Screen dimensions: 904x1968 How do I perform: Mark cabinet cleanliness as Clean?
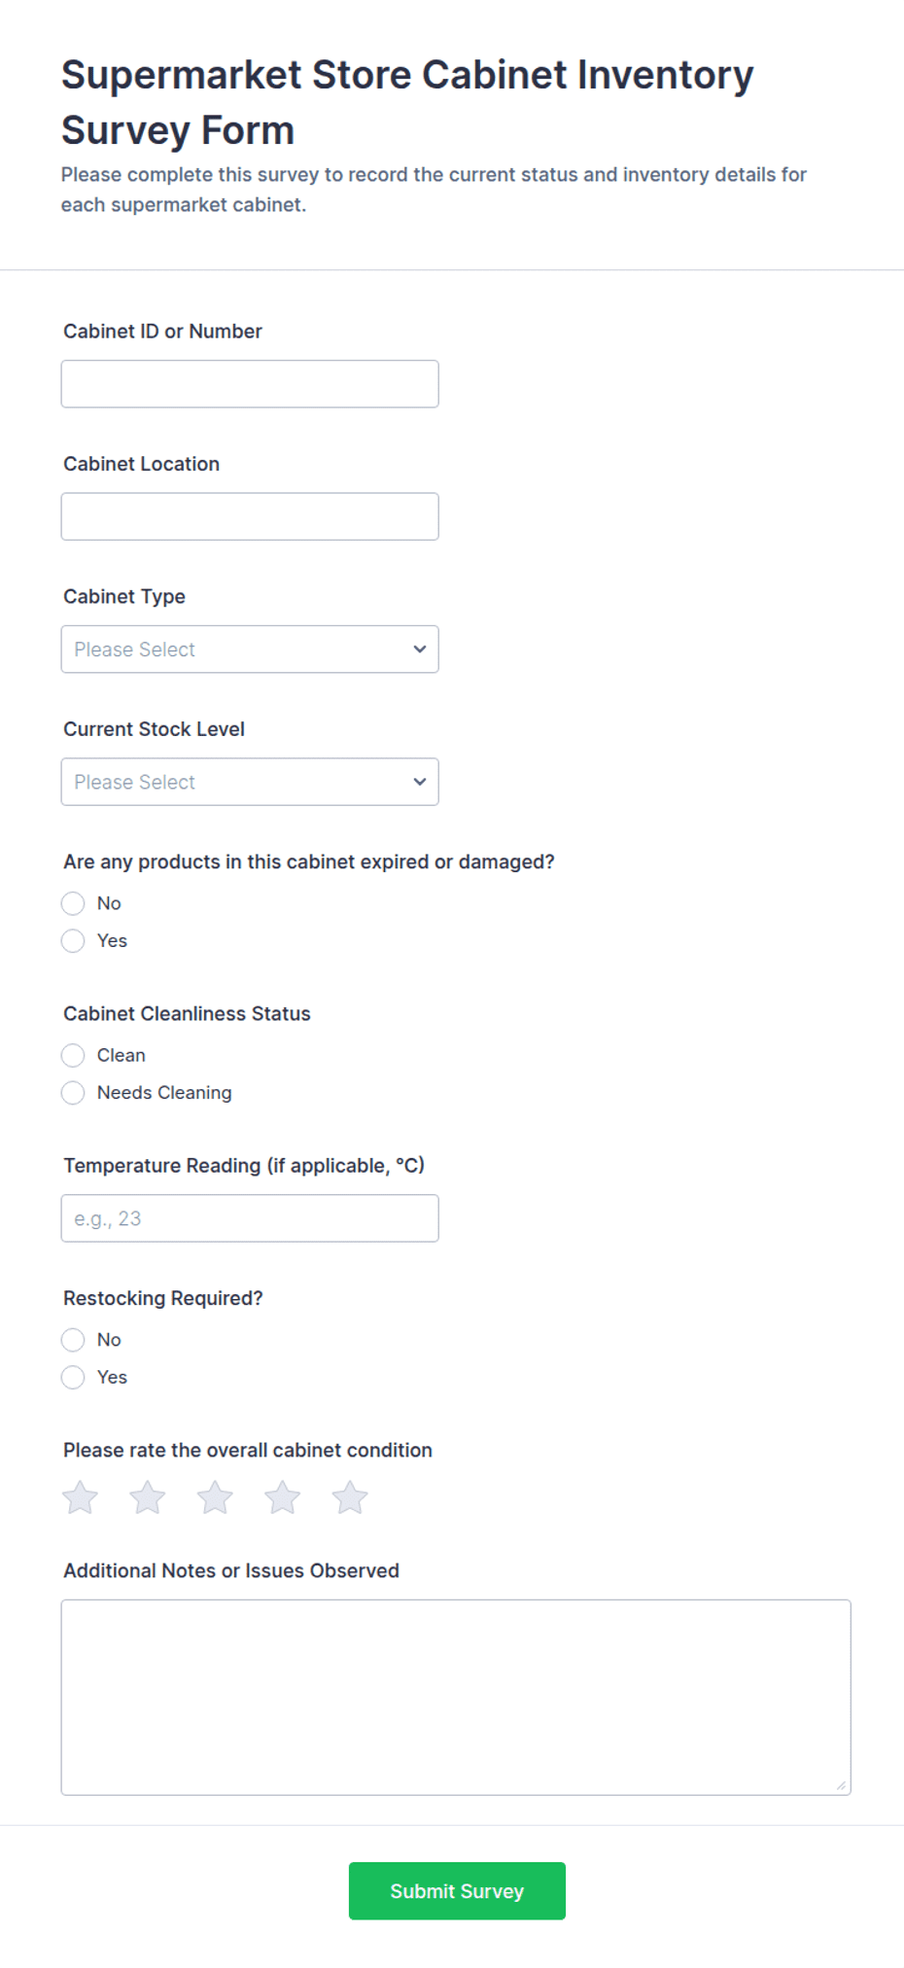point(73,1055)
